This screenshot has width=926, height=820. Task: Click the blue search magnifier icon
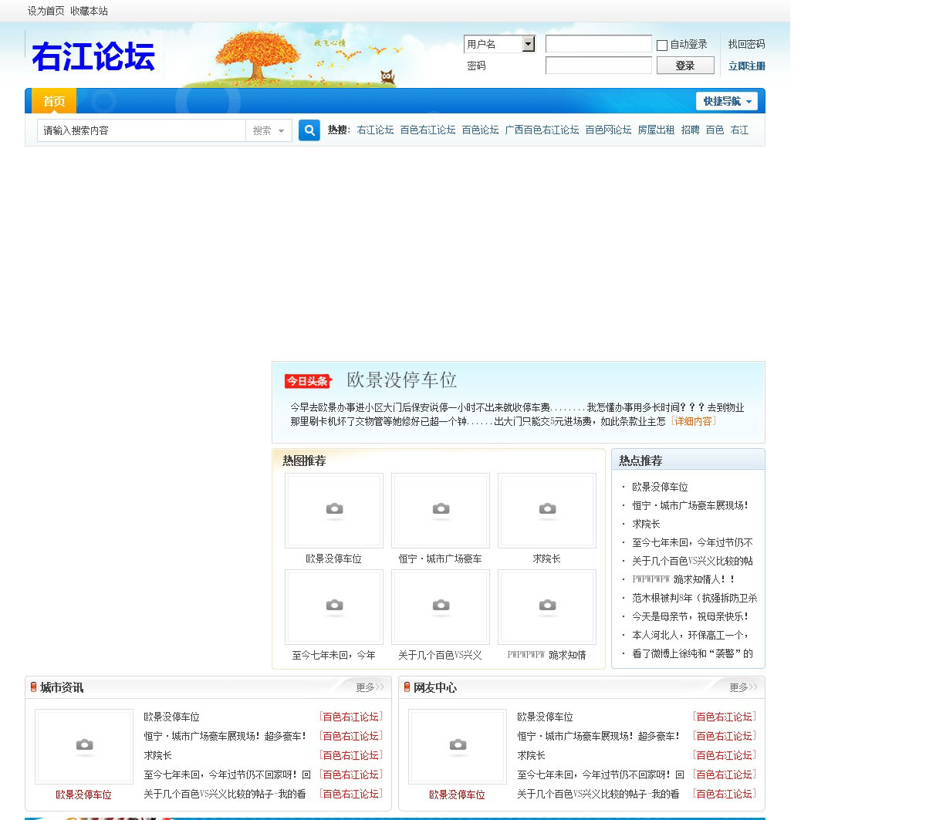click(309, 130)
